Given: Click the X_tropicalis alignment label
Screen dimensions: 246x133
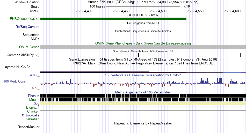Looking at the screenshot, I should 31,115.
